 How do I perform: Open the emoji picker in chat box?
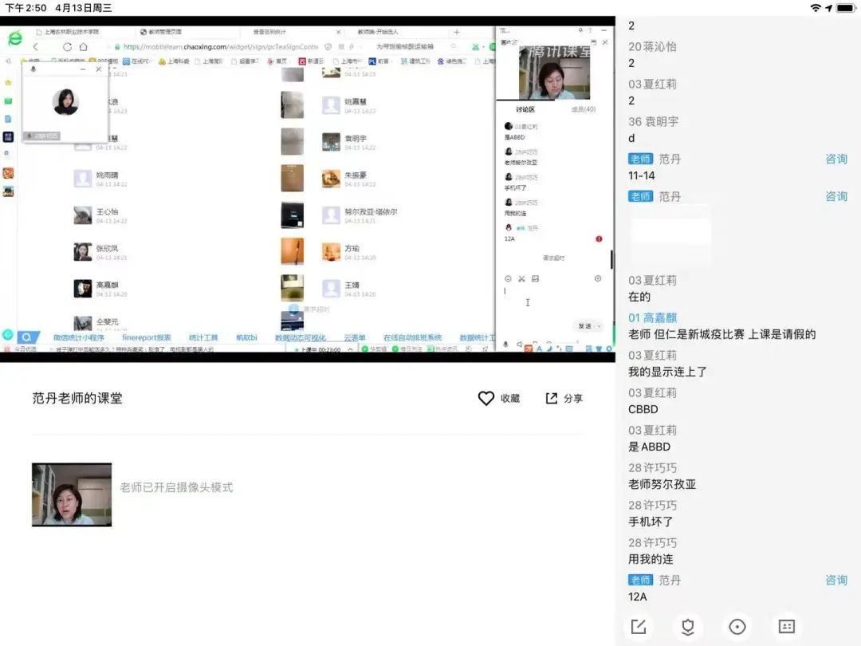pos(508,278)
